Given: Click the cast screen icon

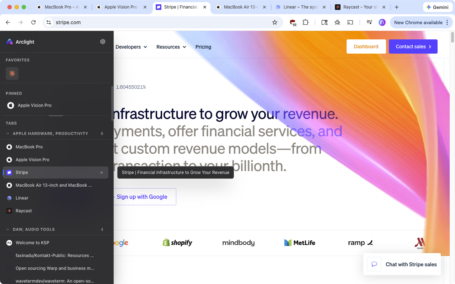Looking at the screenshot, I should (350, 22).
